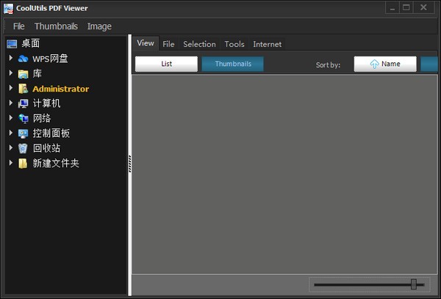Click the 计算机 computer icon

coord(23,103)
